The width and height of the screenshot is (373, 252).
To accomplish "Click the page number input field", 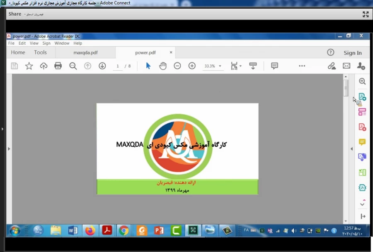I will (x=118, y=66).
